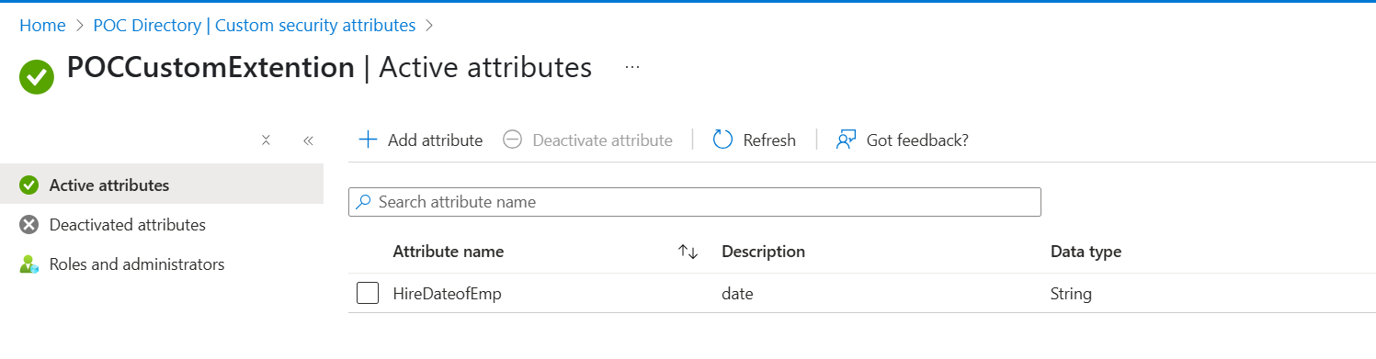Open Deactivated attributes menu item
The height and width of the screenshot is (359, 1376).
point(162,224)
